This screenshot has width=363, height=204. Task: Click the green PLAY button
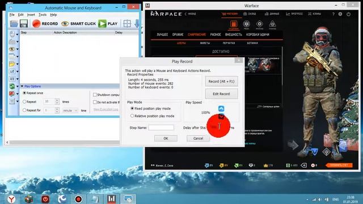click(x=108, y=24)
